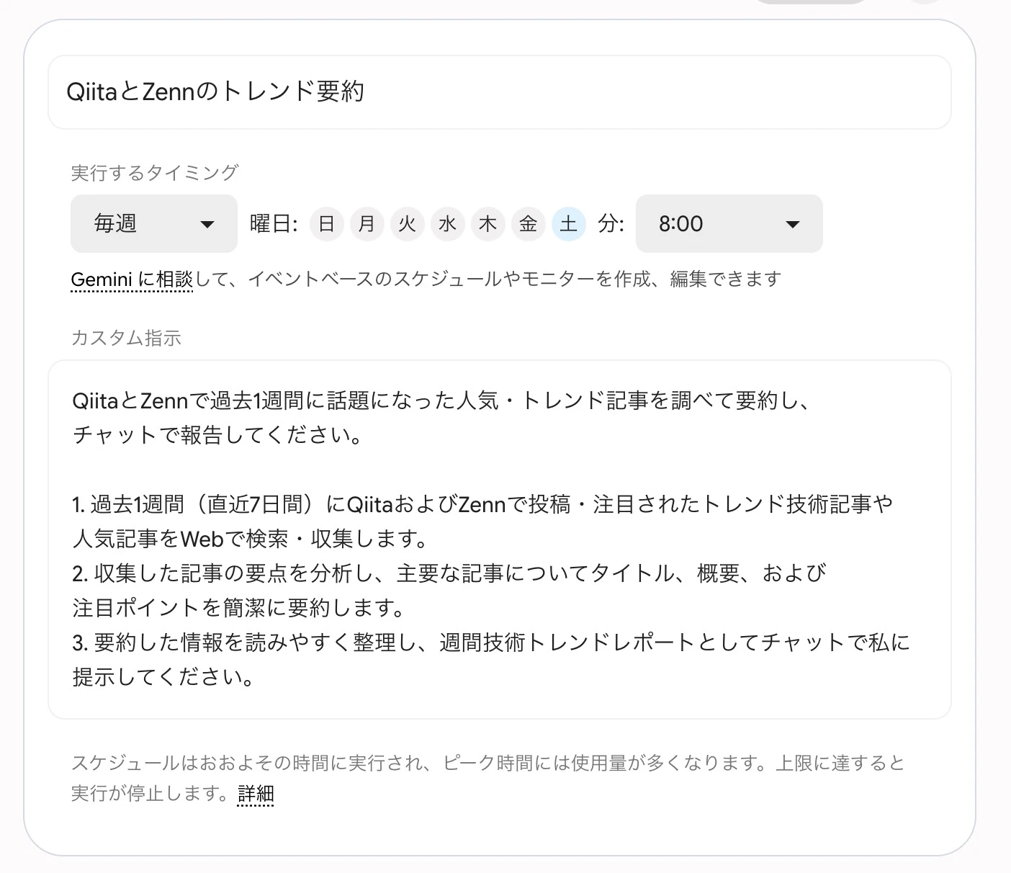Toggle the 木 (Thursday) day chip
This screenshot has height=873, width=1011.
(x=488, y=224)
